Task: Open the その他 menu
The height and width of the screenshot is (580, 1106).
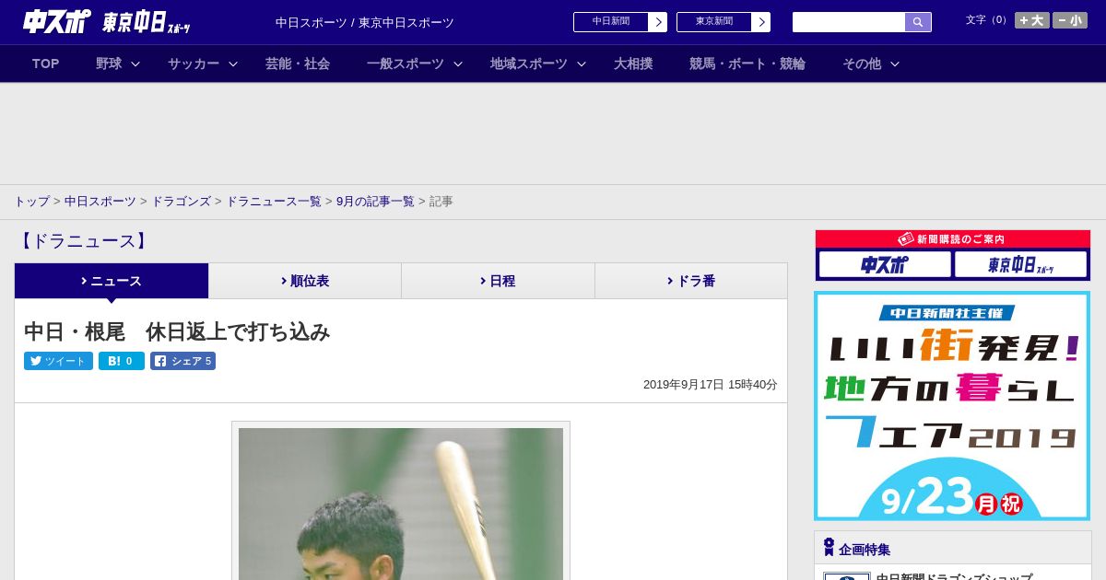Action: click(862, 64)
